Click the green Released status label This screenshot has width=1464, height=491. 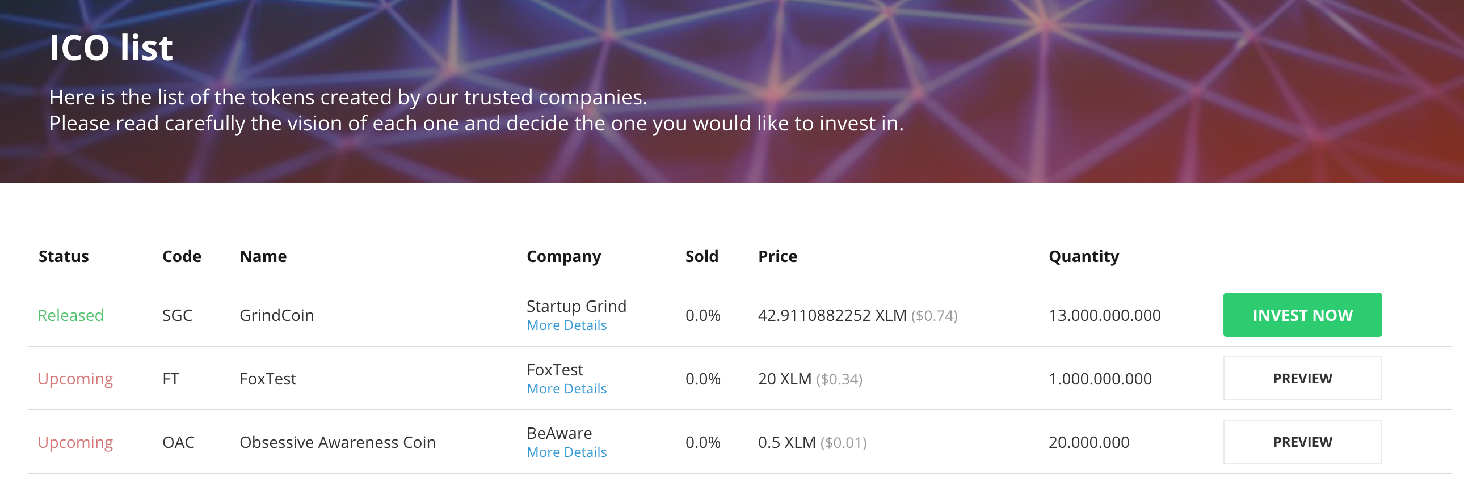[70, 316]
